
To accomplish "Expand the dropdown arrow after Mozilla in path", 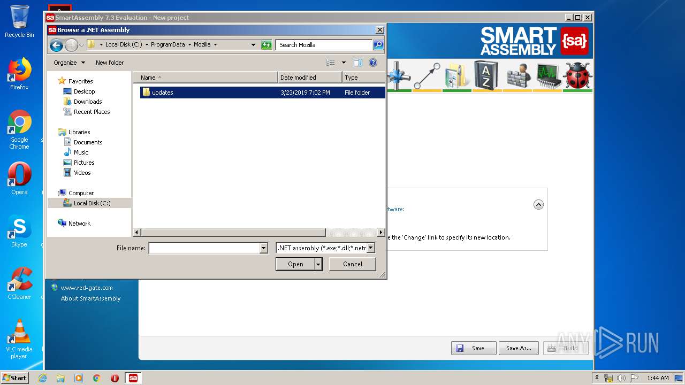I will point(215,45).
